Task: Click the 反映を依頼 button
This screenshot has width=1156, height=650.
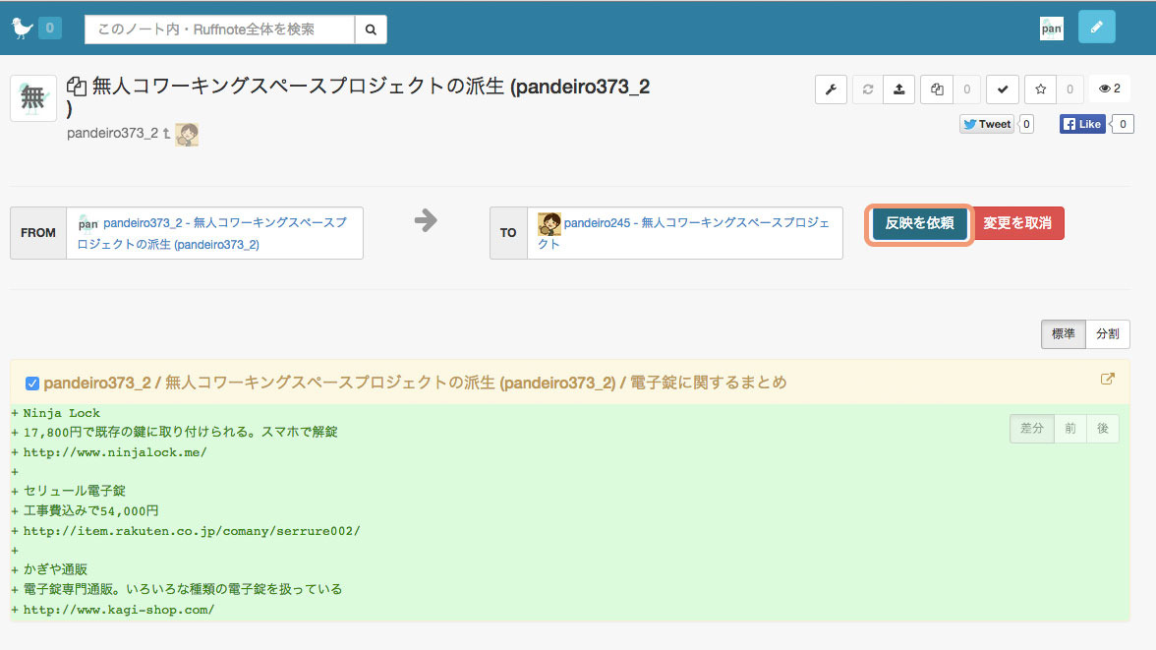Action: click(x=919, y=223)
